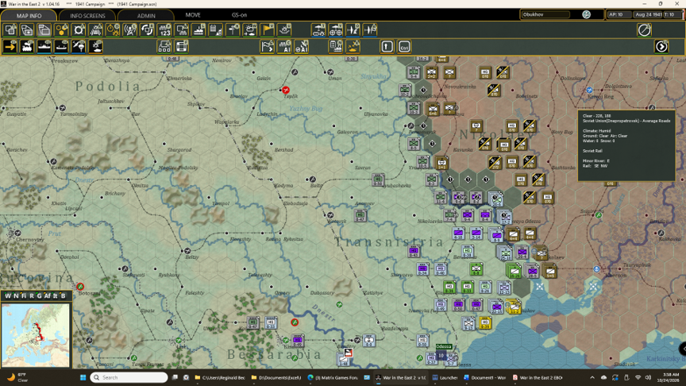
Task: Toggle the clock and explosion map icon
Action: pyautogui.click(x=113, y=29)
